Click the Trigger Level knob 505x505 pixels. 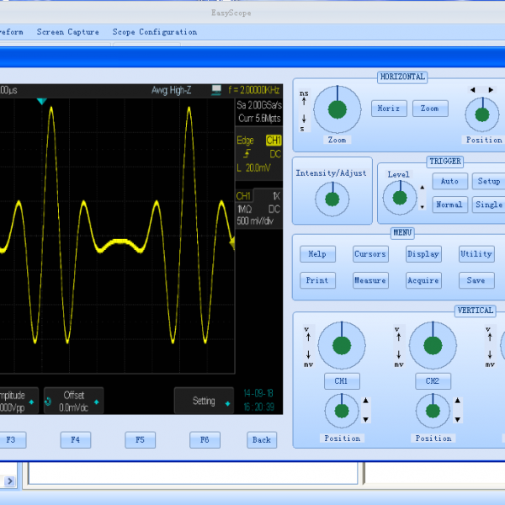398,198
